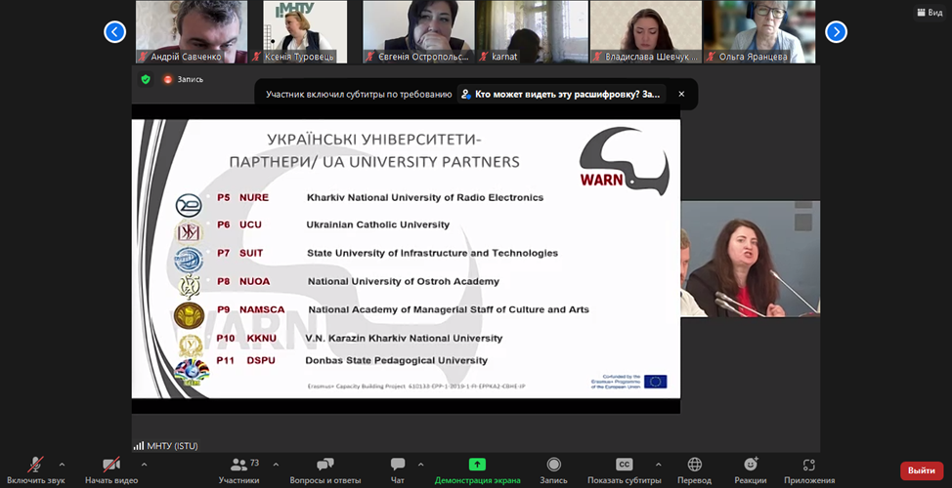
Task: Open subtitle options arrow beside Показать субтитры
Action: [658, 465]
